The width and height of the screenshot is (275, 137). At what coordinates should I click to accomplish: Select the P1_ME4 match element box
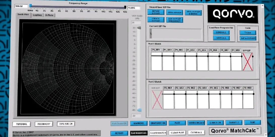[191, 61]
